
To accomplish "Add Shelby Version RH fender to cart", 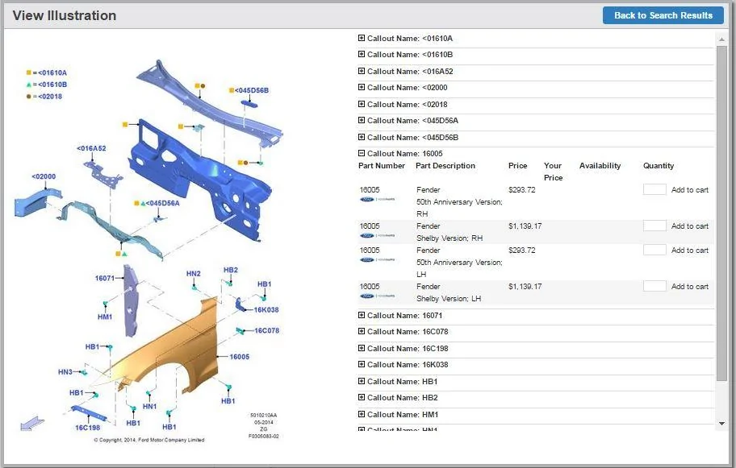I will point(689,226).
